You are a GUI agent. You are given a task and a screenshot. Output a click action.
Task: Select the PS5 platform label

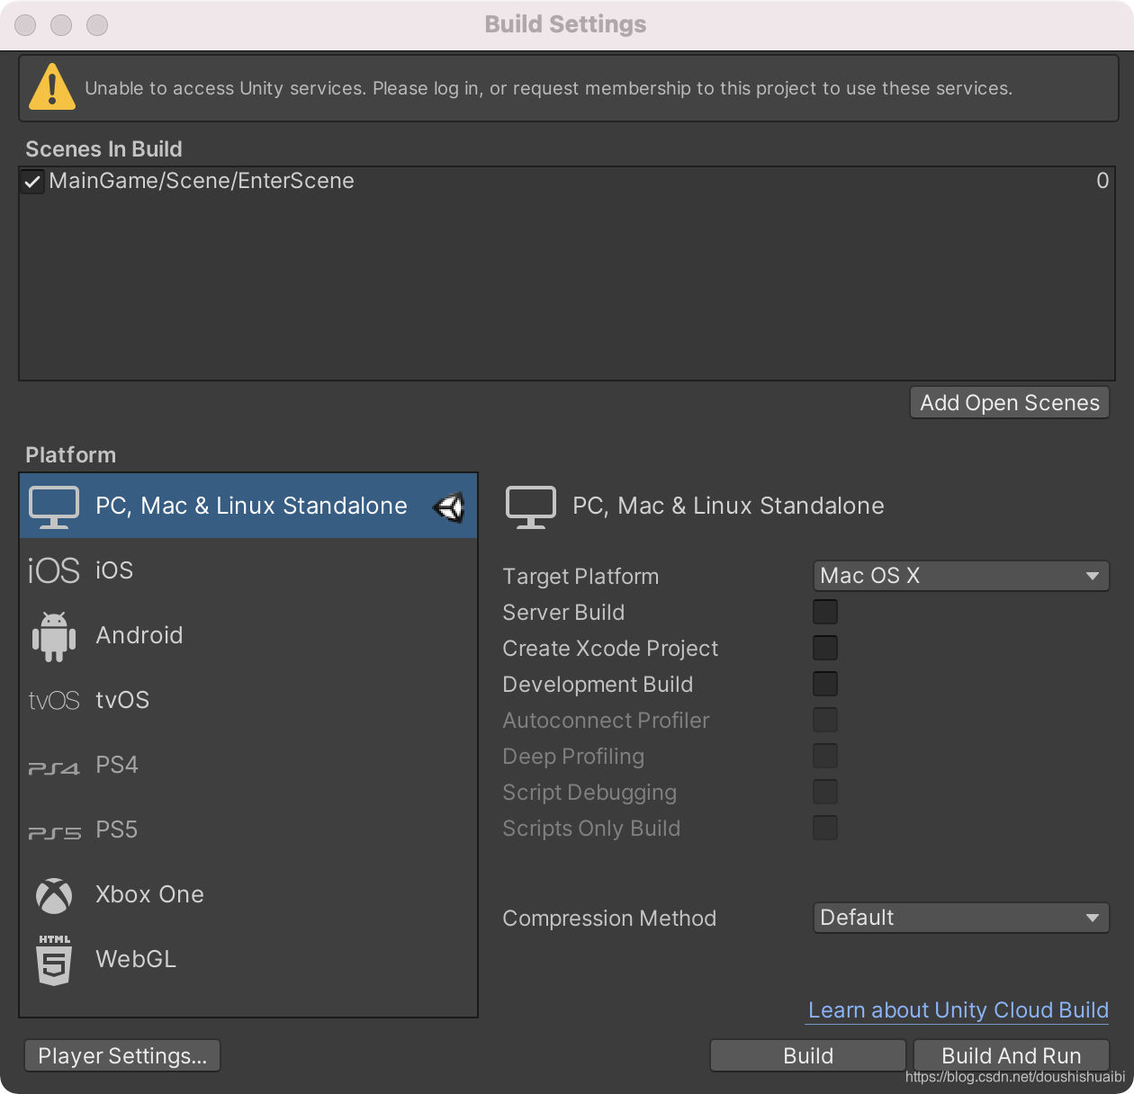(117, 829)
